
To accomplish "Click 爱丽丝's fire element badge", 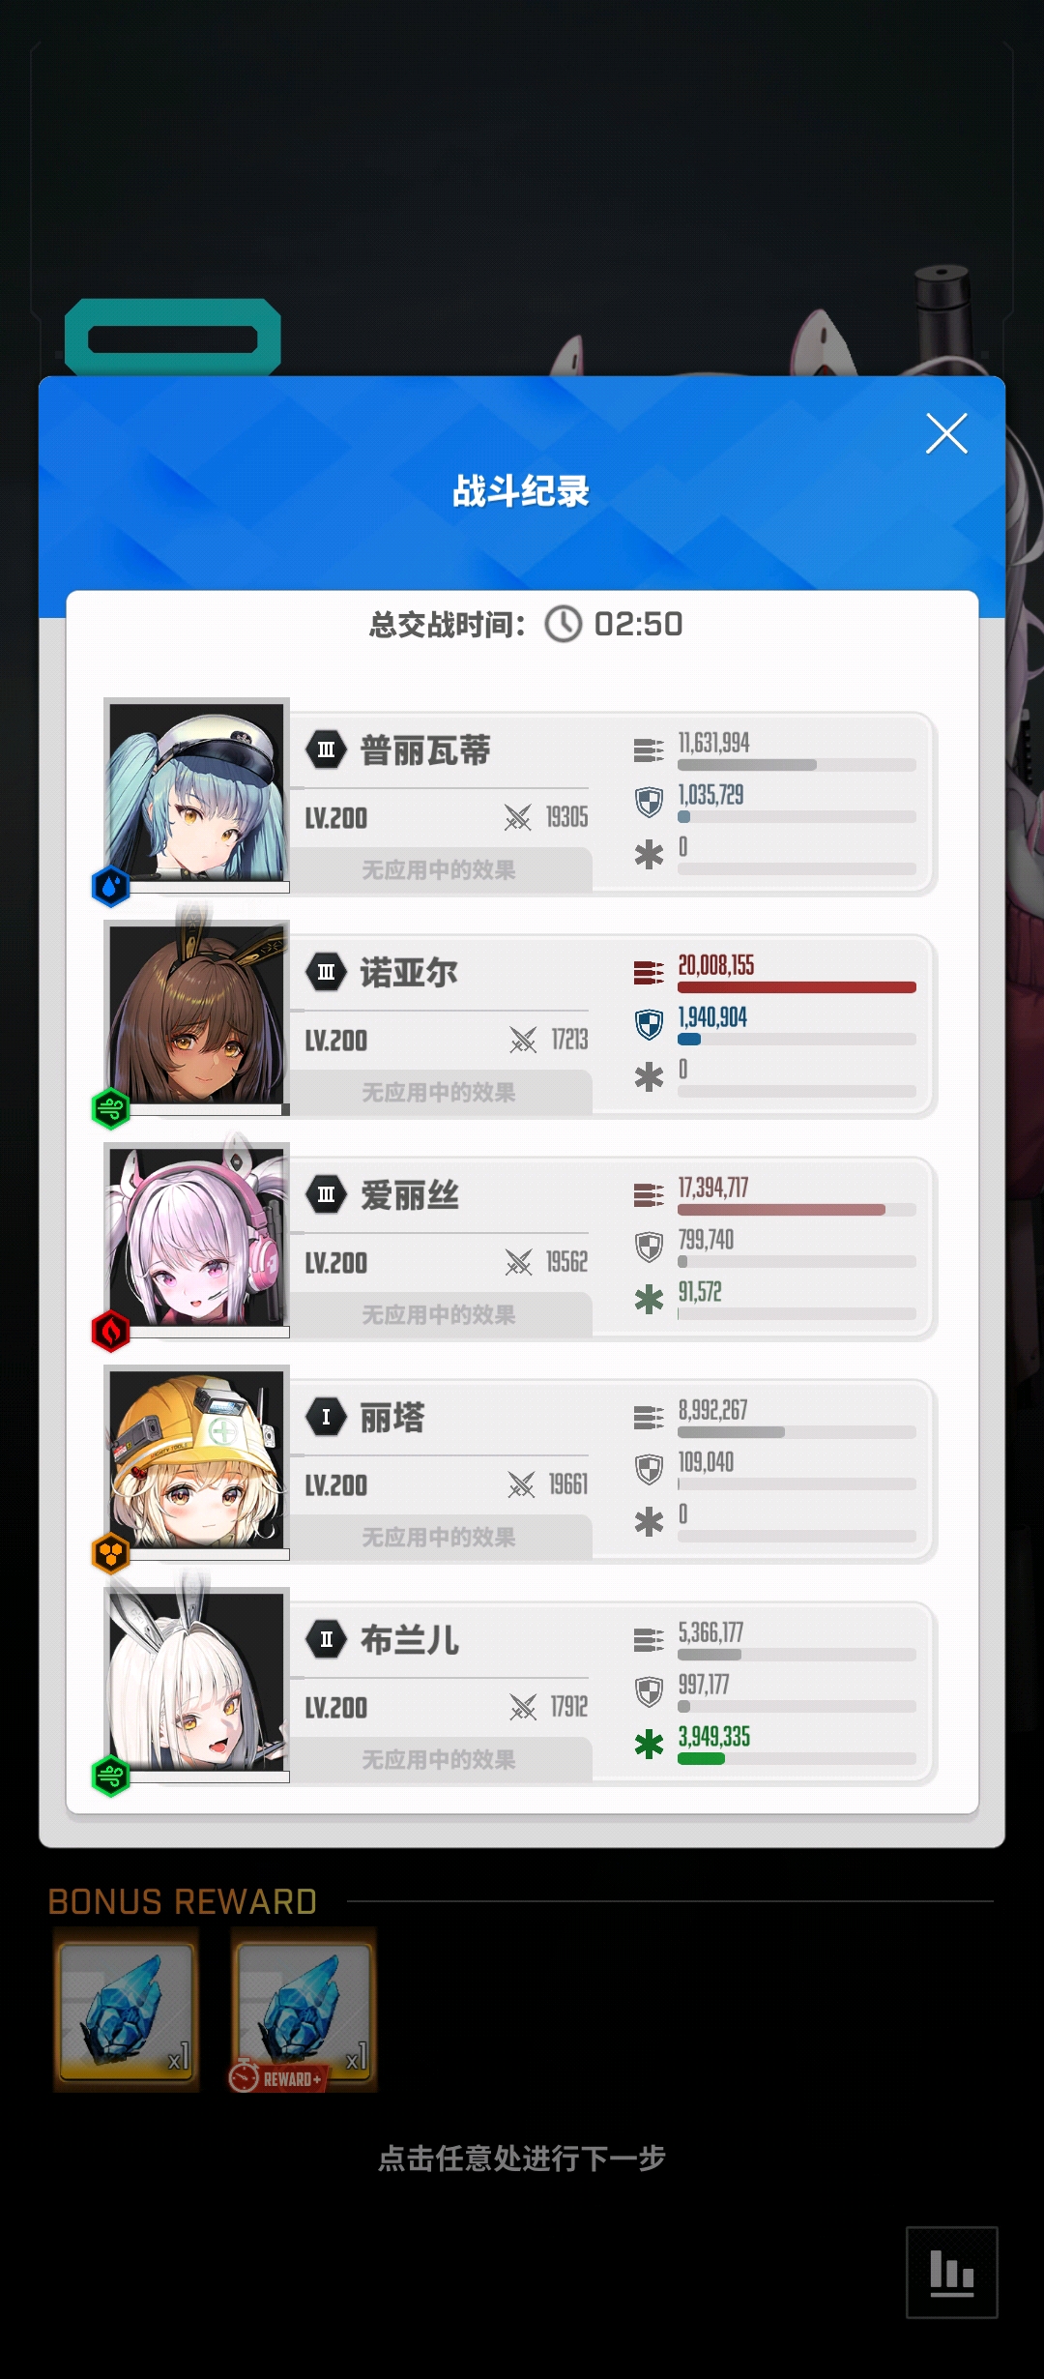I will (x=110, y=1331).
